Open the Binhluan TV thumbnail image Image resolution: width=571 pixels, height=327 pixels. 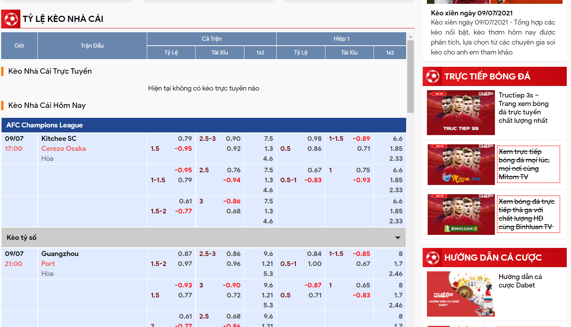coord(461,215)
